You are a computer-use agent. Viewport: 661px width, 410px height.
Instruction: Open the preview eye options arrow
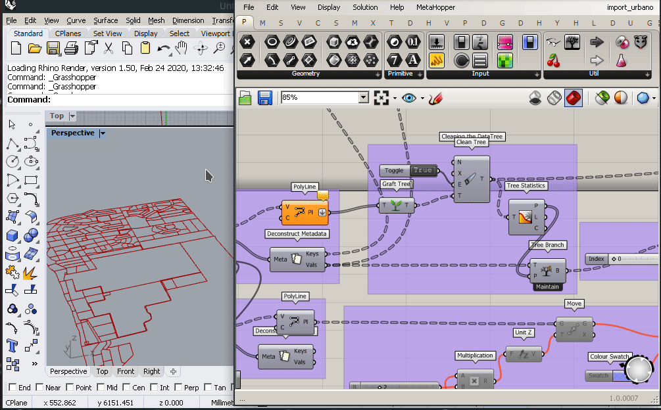pos(422,99)
